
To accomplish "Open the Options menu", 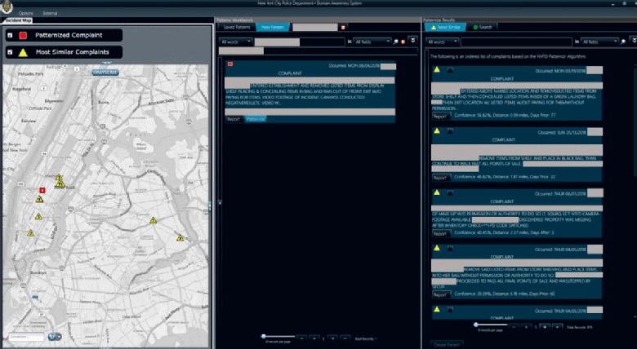I will click(25, 13).
